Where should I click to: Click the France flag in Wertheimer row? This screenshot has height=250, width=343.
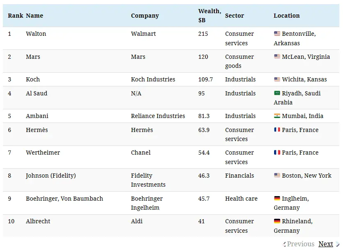[277, 153]
